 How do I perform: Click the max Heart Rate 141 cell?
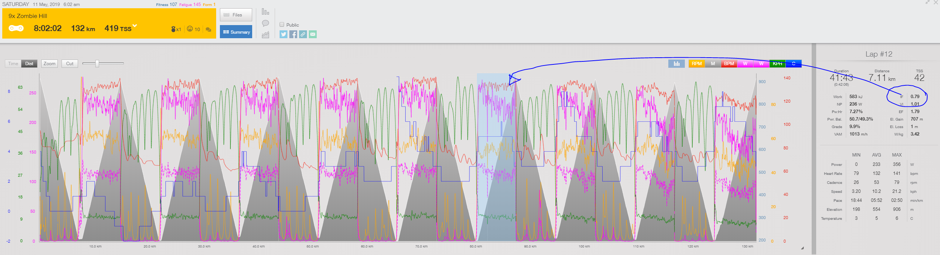(x=897, y=173)
